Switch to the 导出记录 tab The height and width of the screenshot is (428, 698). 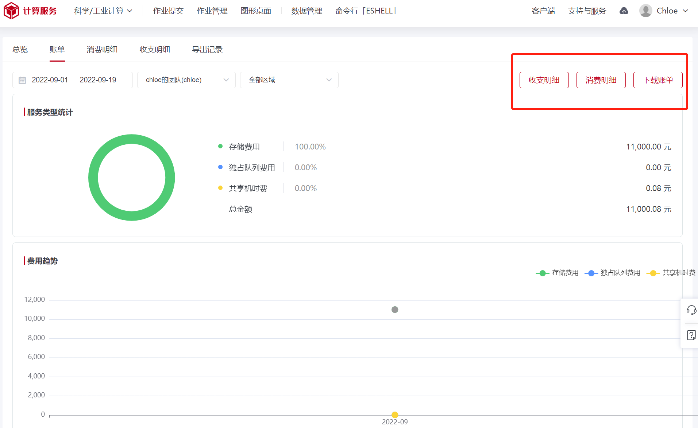pos(207,50)
